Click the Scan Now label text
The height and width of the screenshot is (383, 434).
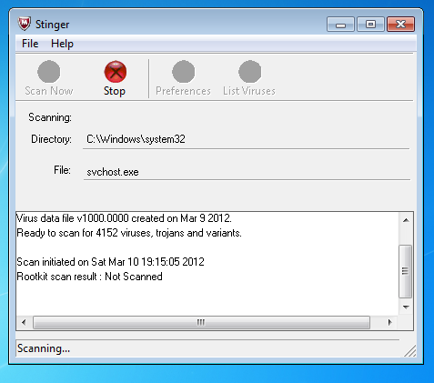49,91
